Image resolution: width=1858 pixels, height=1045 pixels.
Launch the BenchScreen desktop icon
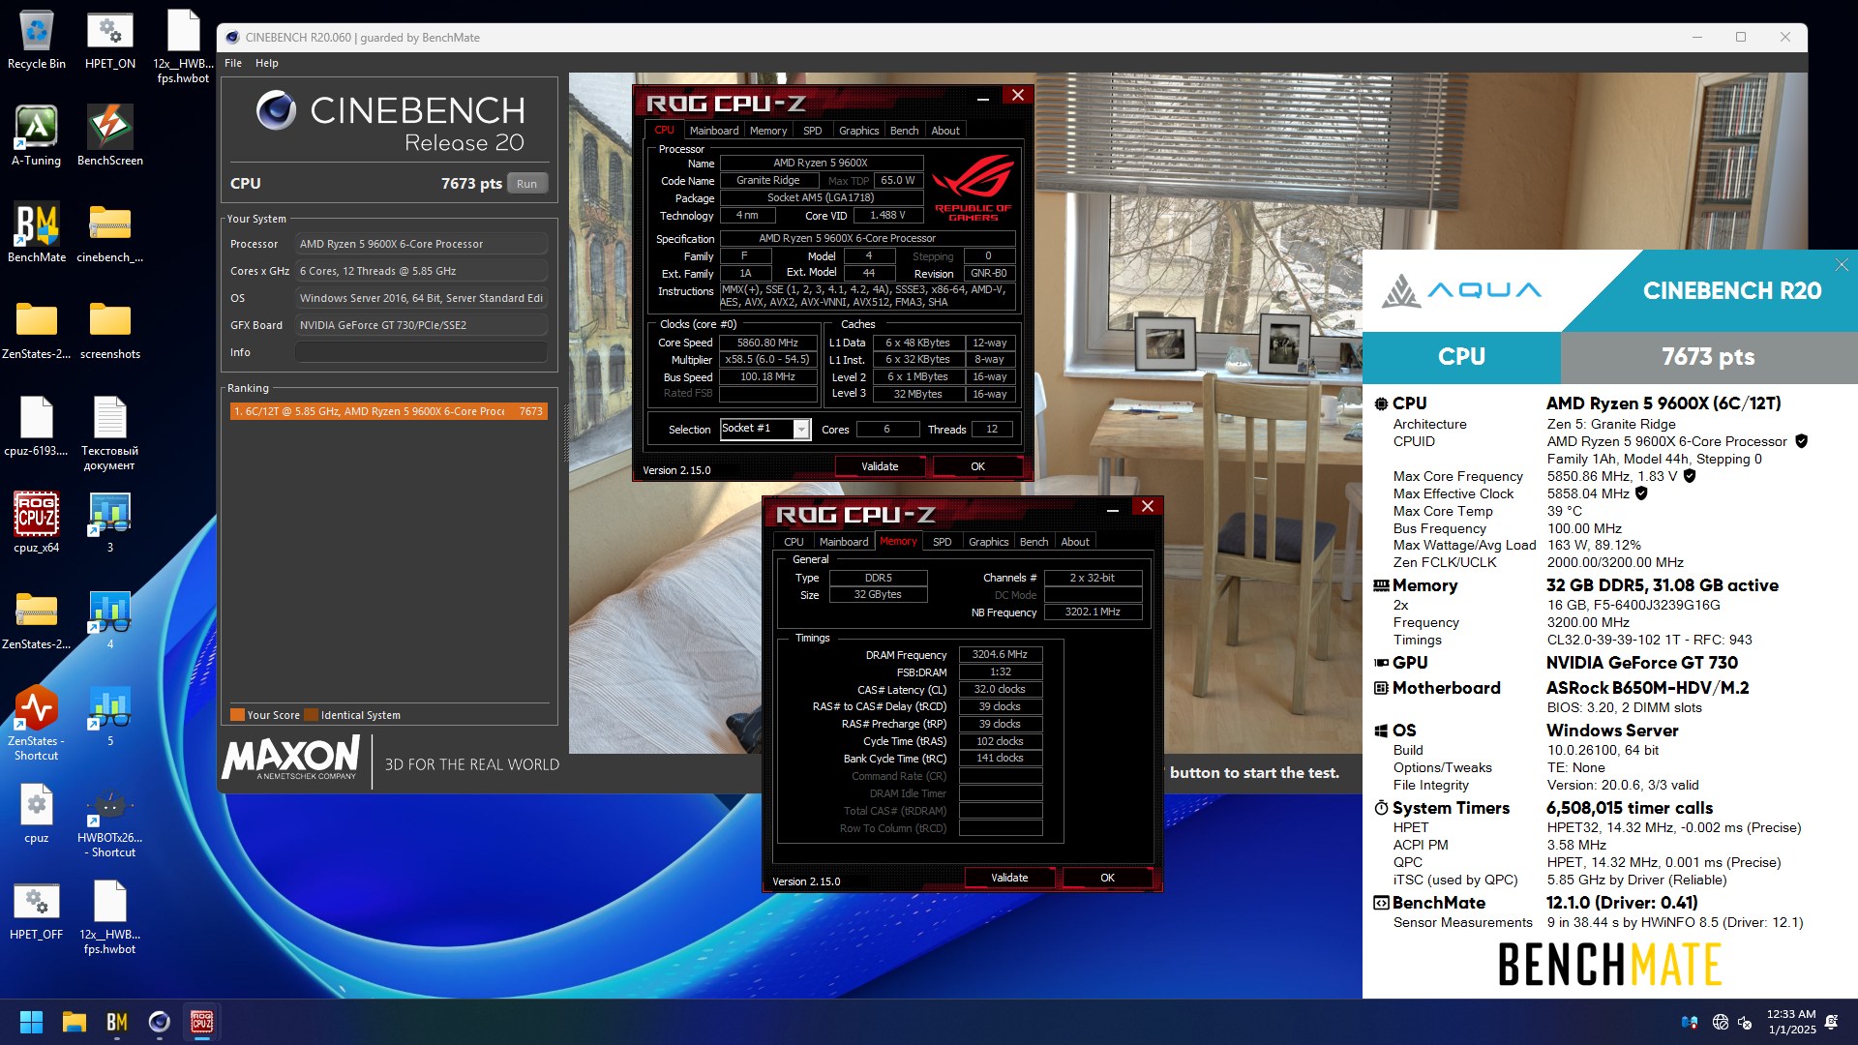[x=109, y=135]
